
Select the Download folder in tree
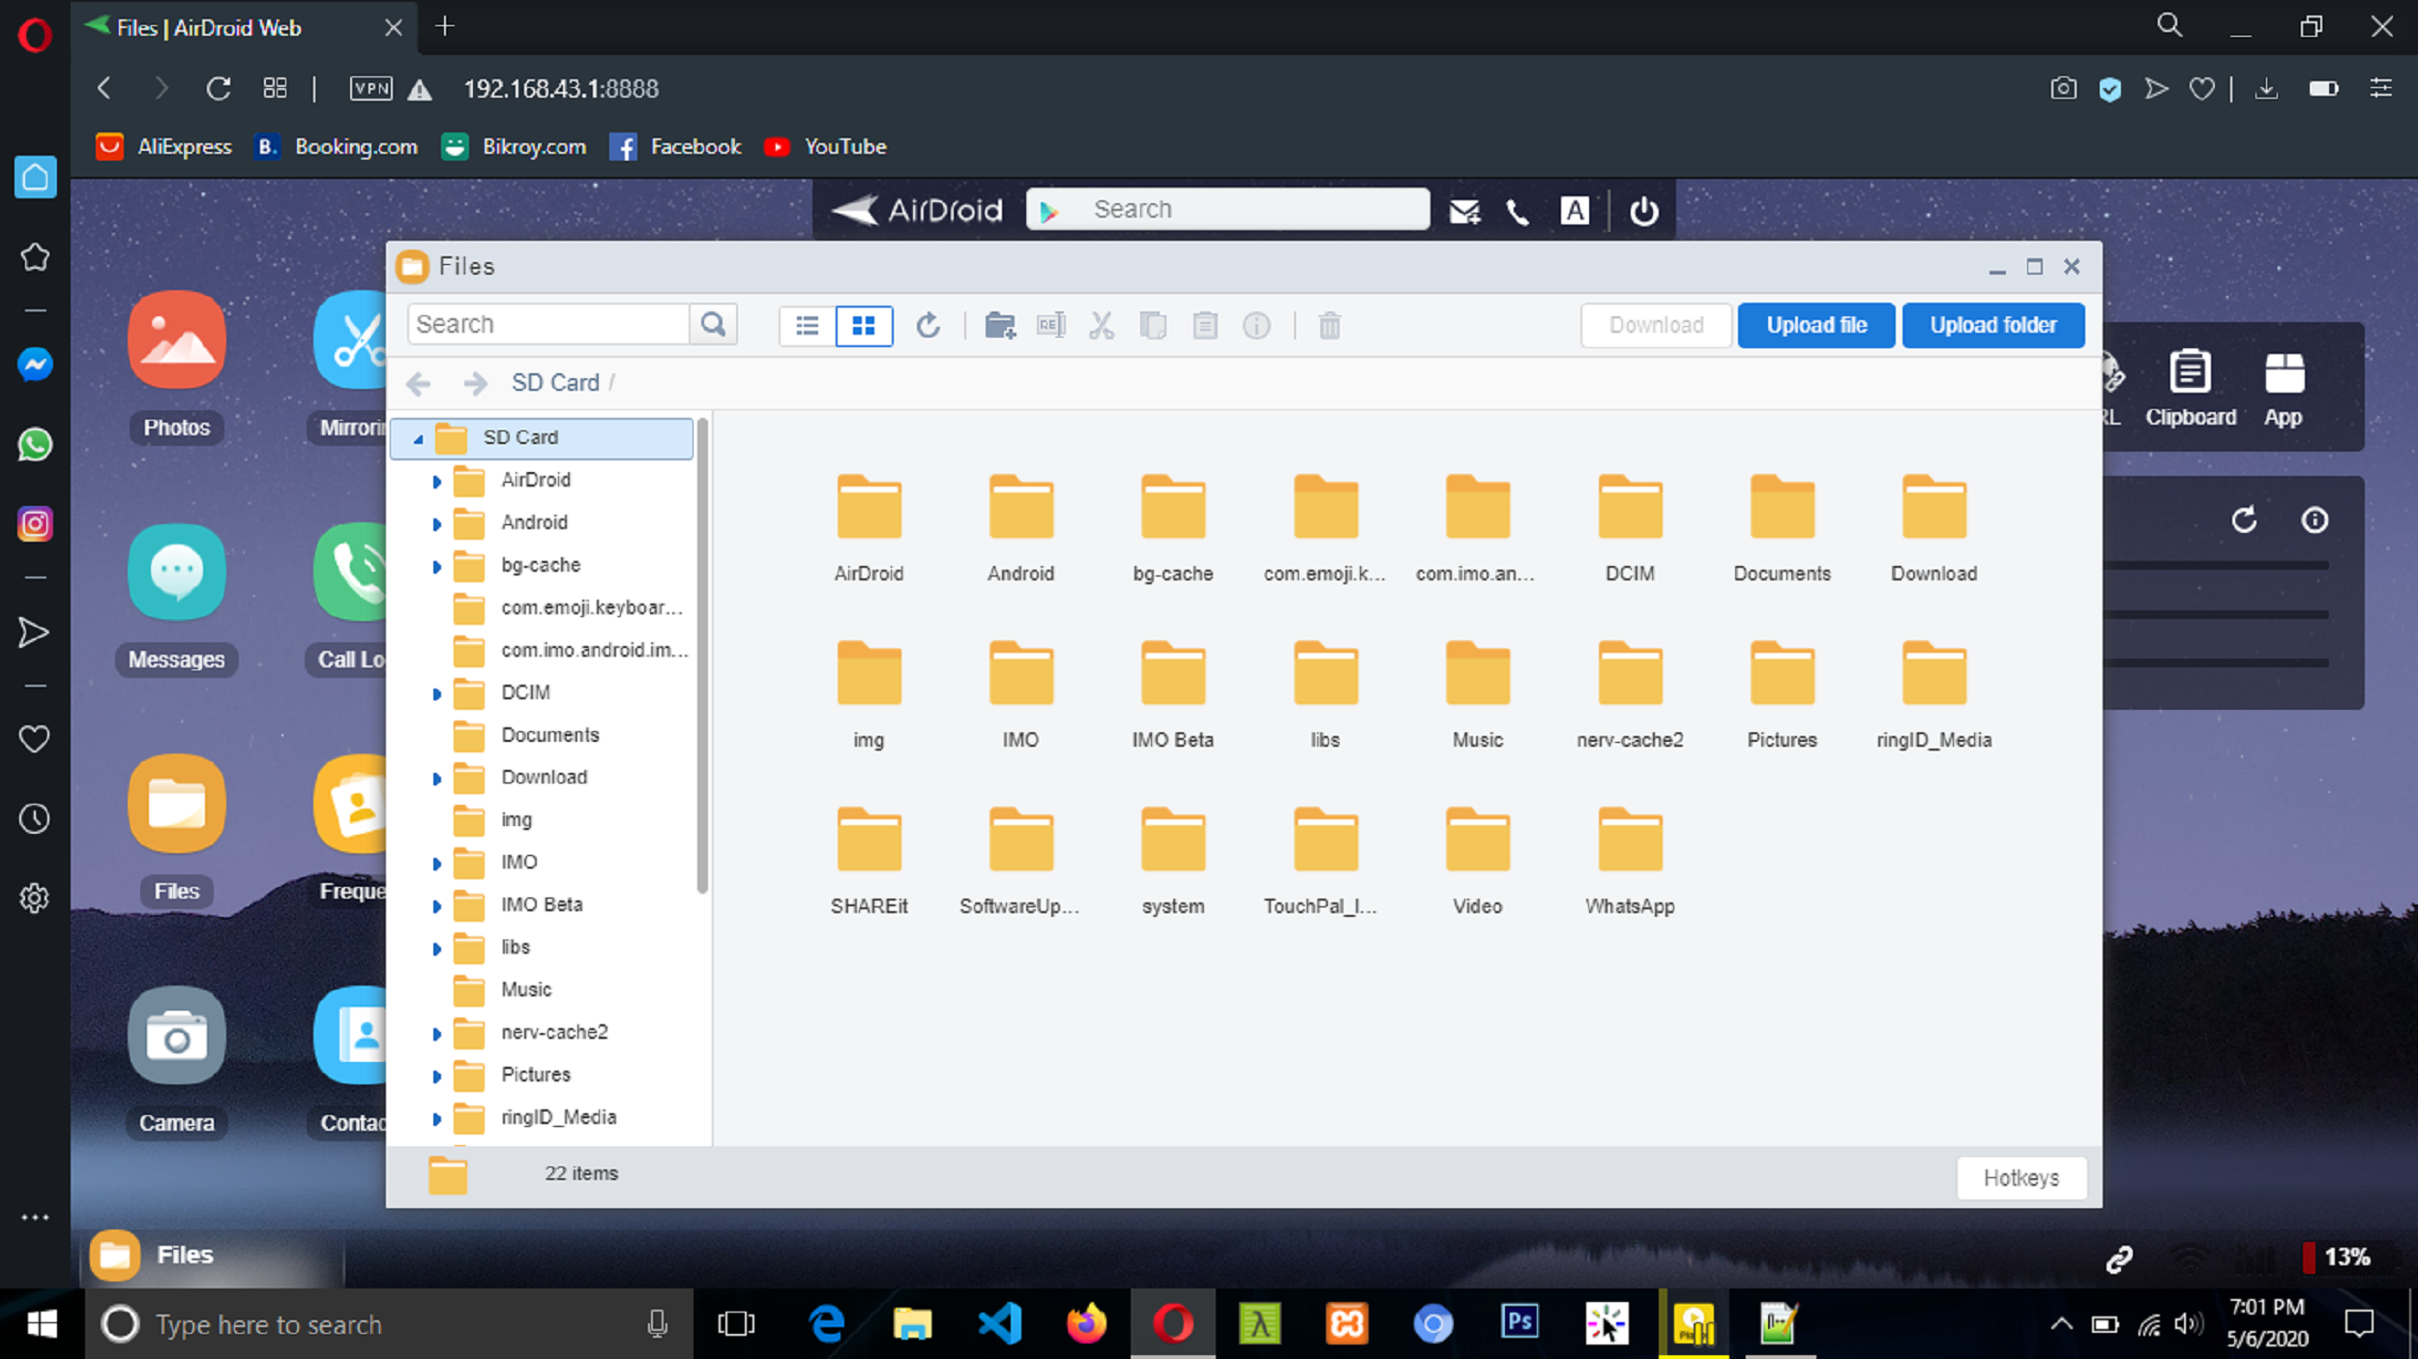pyautogui.click(x=544, y=777)
